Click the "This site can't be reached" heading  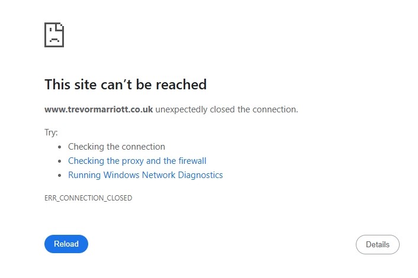coord(126,85)
